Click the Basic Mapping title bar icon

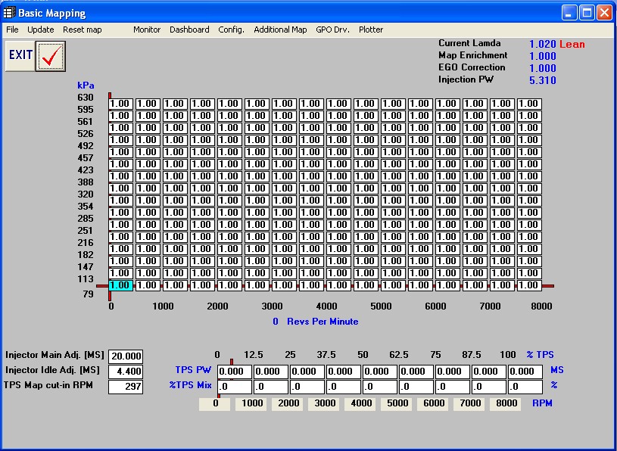tap(9, 13)
